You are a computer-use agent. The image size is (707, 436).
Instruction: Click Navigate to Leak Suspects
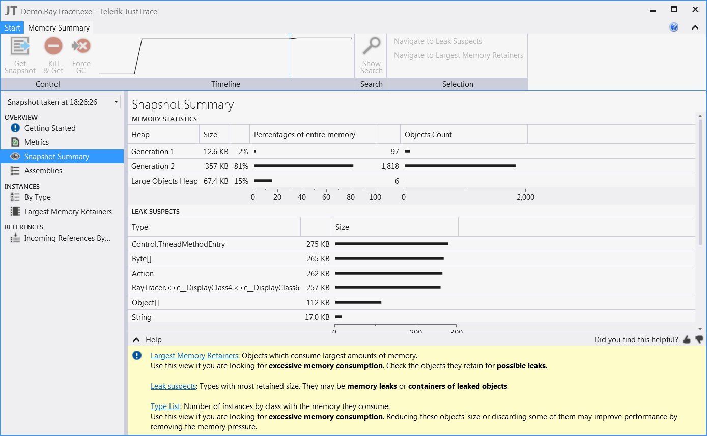click(438, 41)
